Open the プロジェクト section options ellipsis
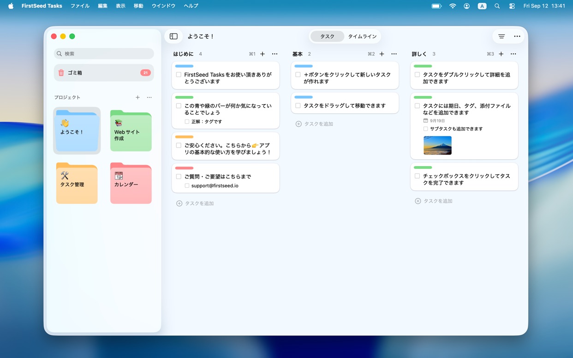This screenshot has height=358, width=573. (x=149, y=97)
